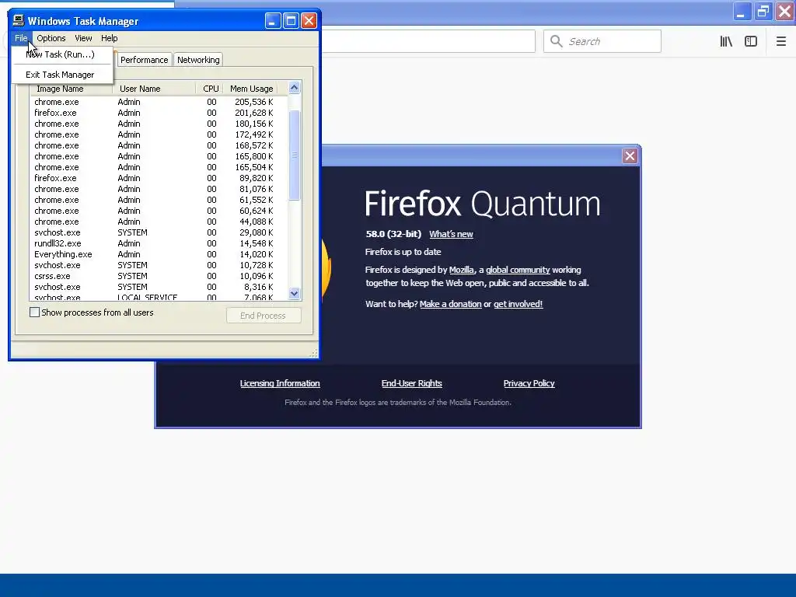
Task: Maximize the Task Manager window
Action: click(291, 21)
